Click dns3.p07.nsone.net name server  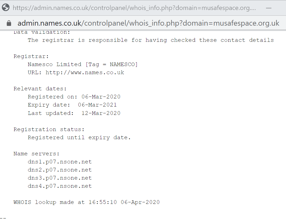[60, 178]
